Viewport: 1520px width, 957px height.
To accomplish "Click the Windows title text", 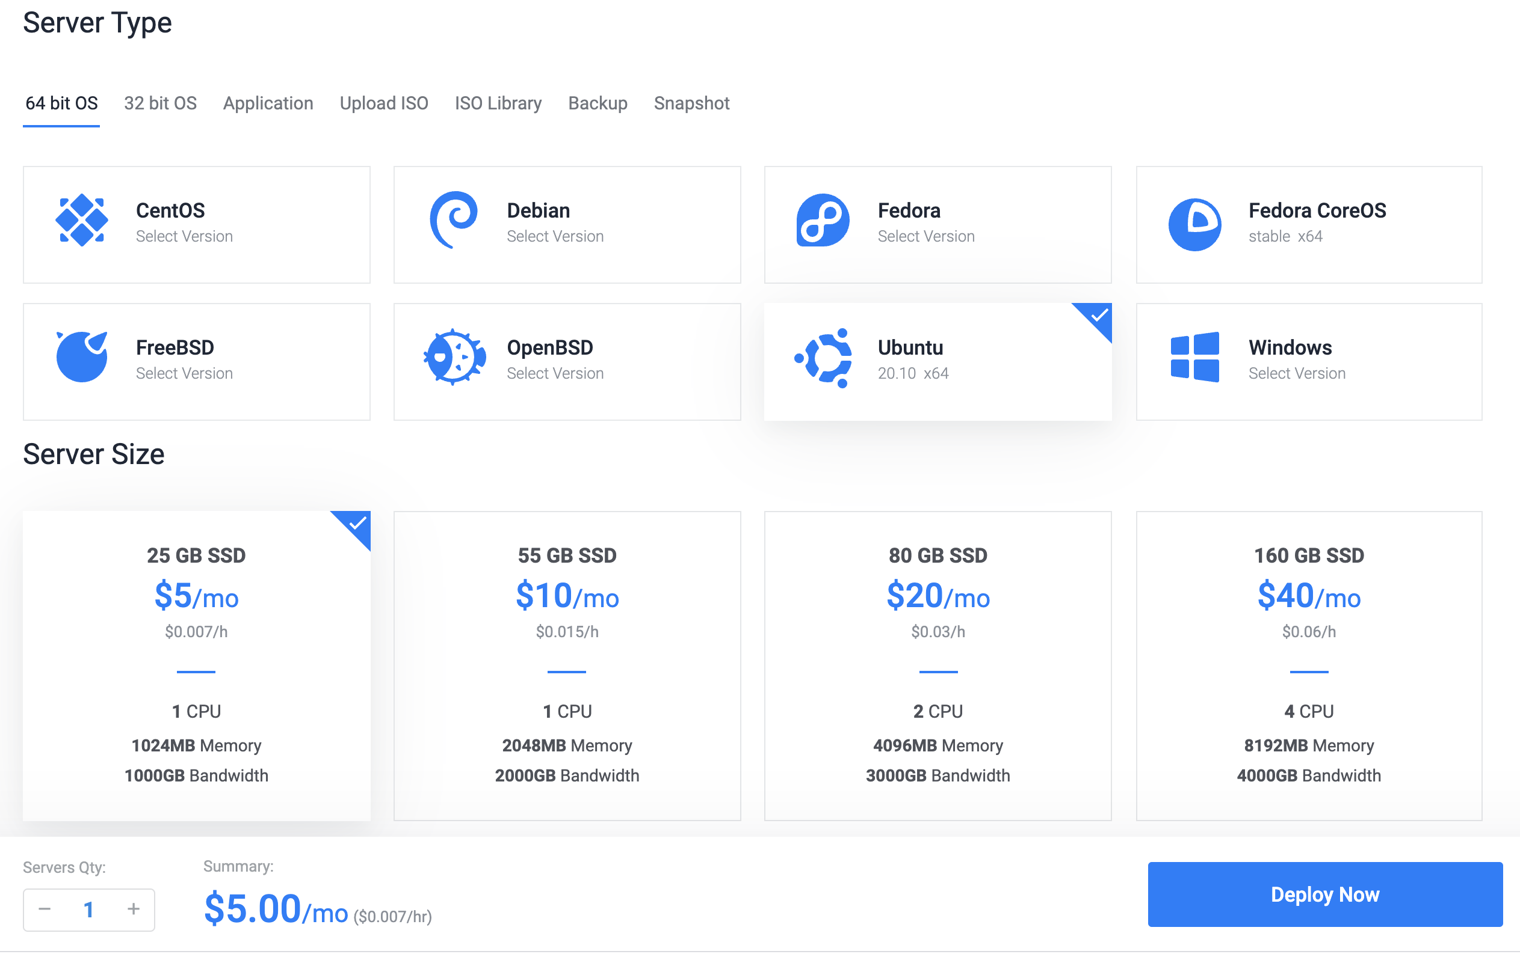I will [1290, 347].
